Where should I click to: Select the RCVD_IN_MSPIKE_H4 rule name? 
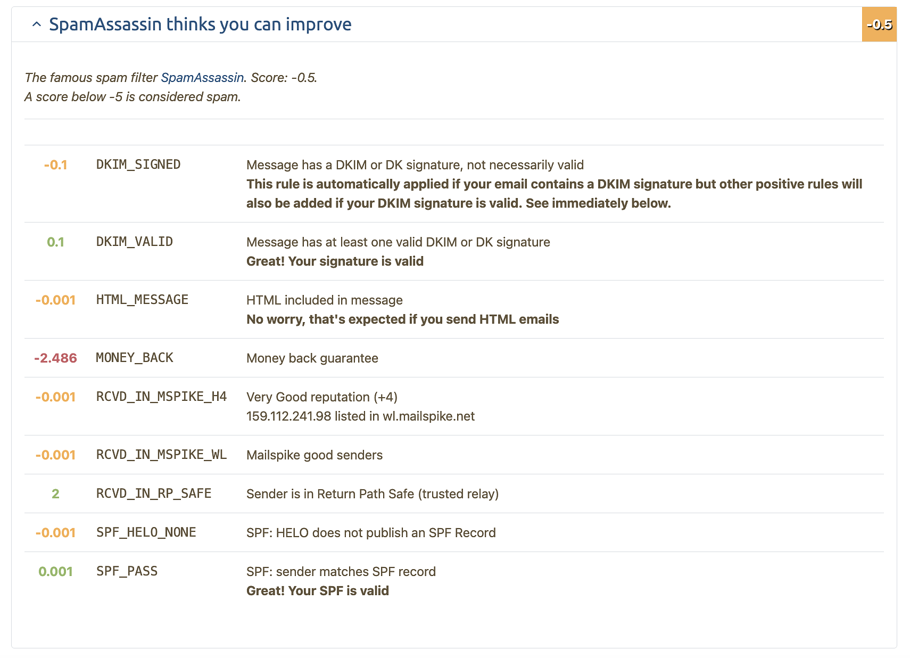161,397
